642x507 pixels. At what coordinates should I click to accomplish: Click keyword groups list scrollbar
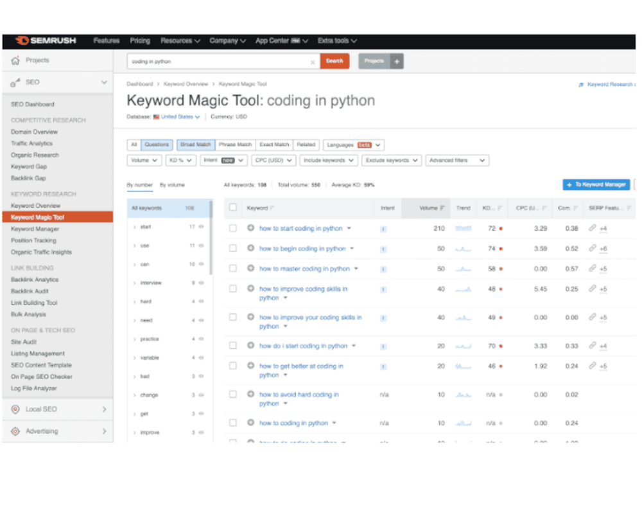click(x=211, y=238)
